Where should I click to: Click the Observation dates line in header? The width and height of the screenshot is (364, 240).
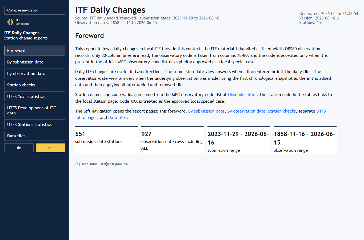click(116, 23)
